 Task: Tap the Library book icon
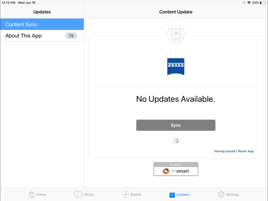(x=78, y=194)
